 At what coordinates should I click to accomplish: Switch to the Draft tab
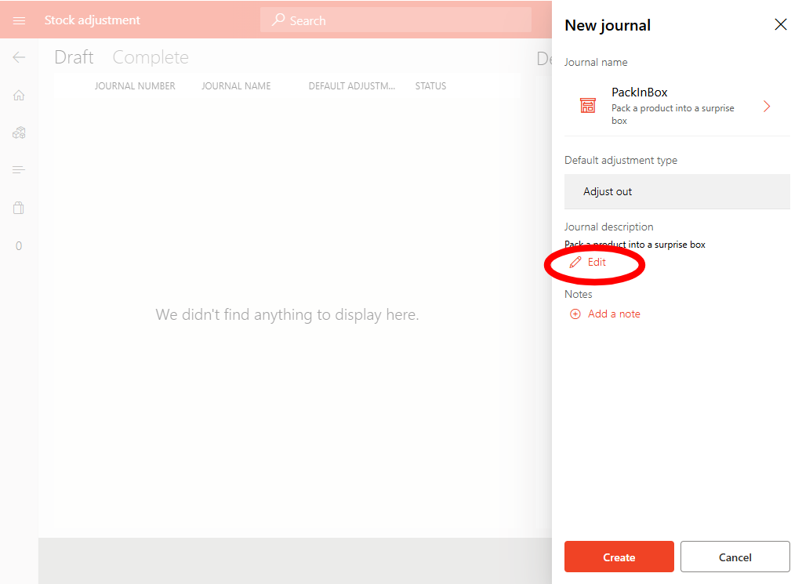click(x=74, y=57)
